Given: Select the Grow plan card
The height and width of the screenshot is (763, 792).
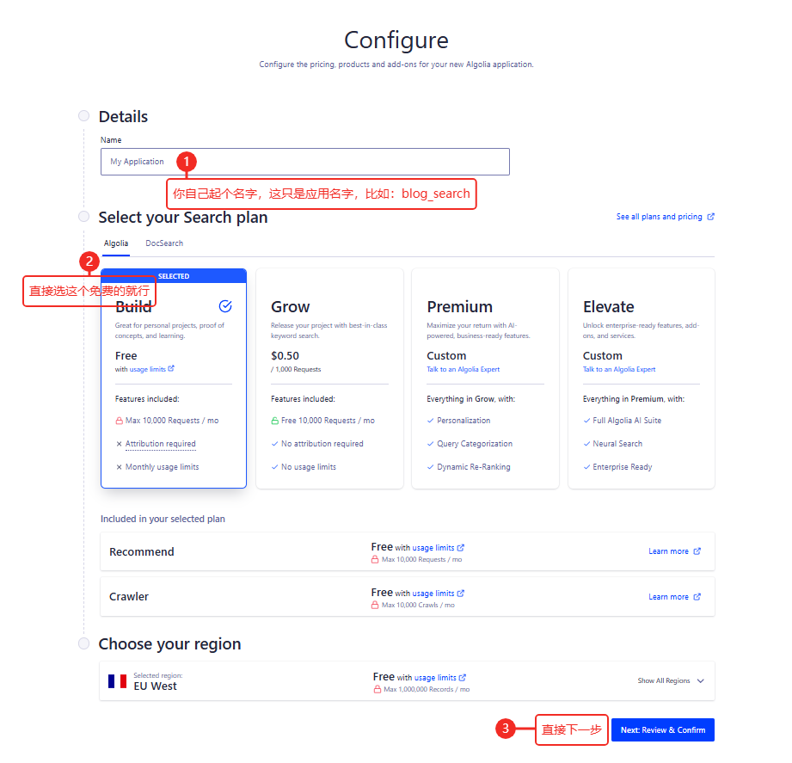Looking at the screenshot, I should [329, 378].
